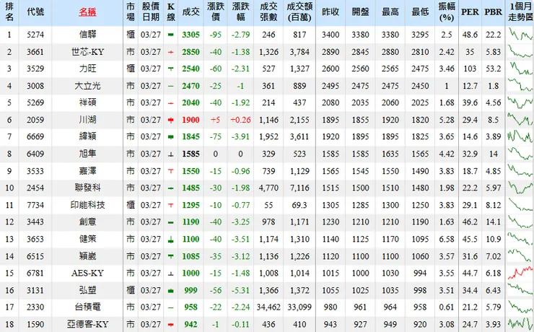This screenshot has height=332, width=534.
Task: Click the closing price 3305 for 信驊
Action: tap(191, 35)
